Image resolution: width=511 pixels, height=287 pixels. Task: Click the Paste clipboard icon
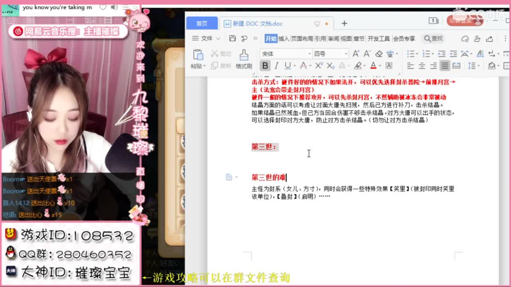(198, 55)
